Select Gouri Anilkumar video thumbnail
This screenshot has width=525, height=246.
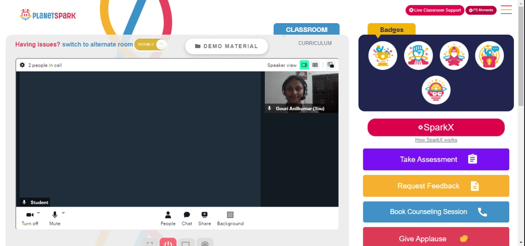tap(301, 92)
